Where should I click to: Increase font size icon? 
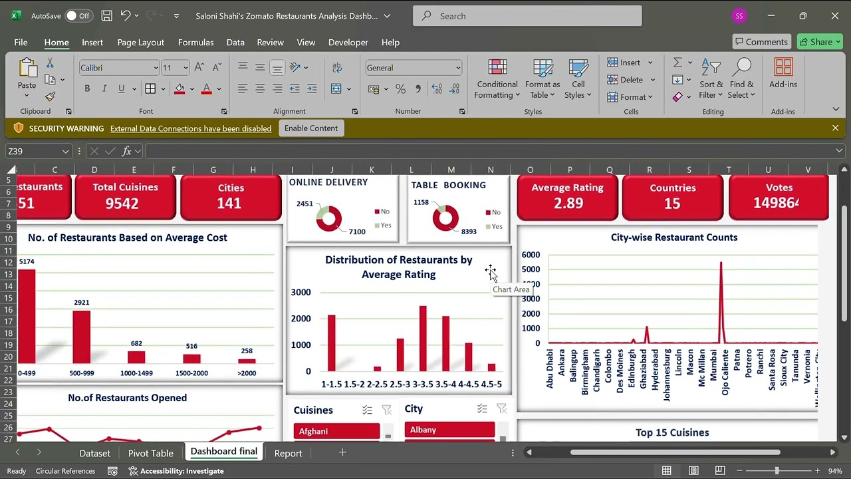coord(200,68)
